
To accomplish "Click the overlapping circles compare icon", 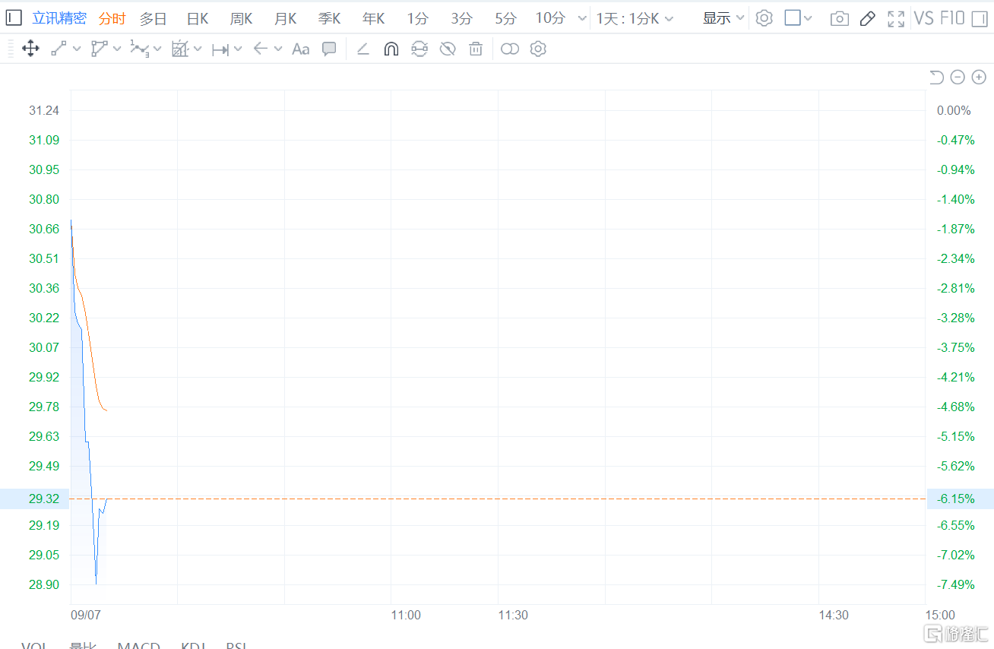I will [x=510, y=49].
